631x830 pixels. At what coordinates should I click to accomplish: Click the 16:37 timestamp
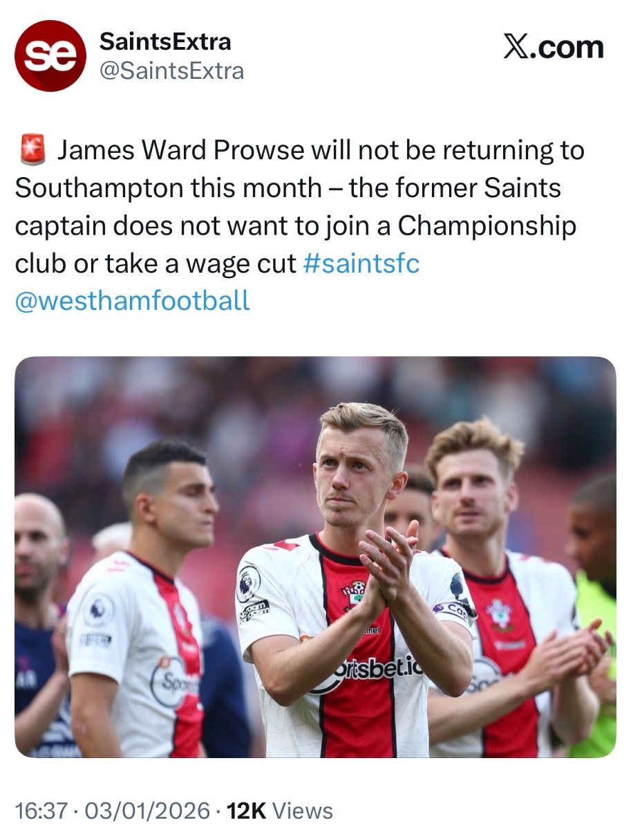point(42,810)
